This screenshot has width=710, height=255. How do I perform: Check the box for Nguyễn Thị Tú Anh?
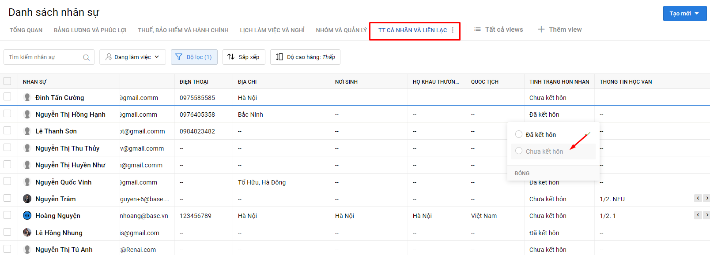tap(8, 248)
